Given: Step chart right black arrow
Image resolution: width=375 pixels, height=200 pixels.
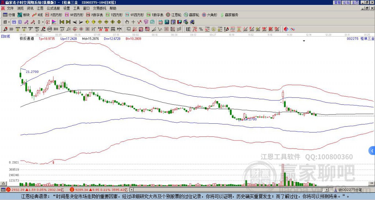Looking at the screenshot, I should click(81, 22).
